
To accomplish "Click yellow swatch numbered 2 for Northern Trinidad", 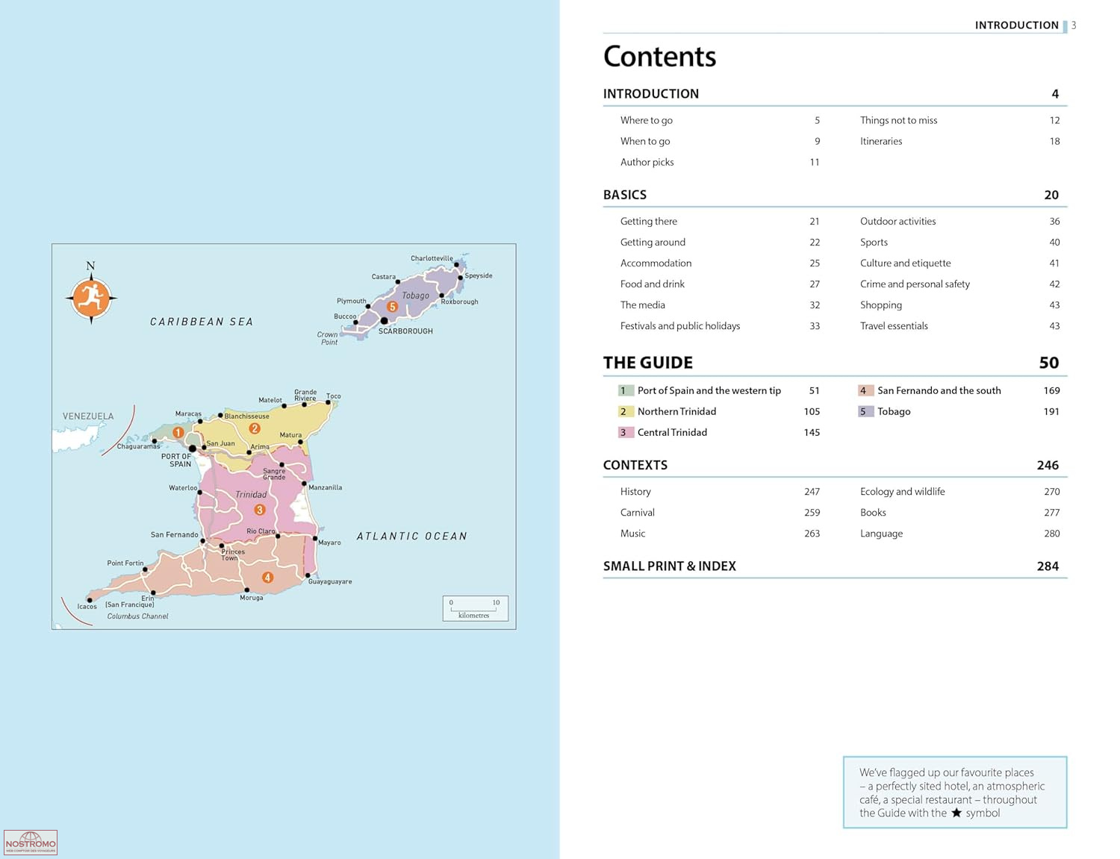I will click(x=625, y=411).
